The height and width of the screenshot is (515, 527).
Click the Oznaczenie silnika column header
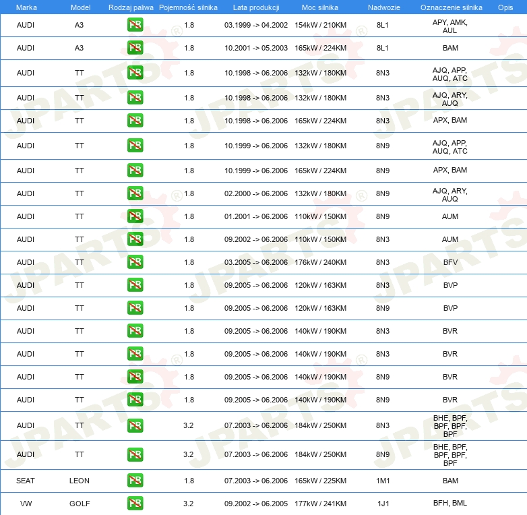(451, 7)
